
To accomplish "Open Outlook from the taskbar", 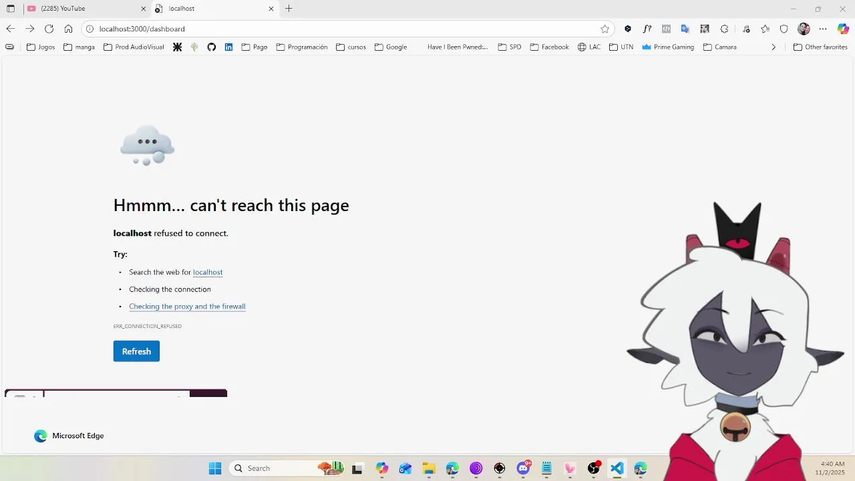I will [x=405, y=468].
